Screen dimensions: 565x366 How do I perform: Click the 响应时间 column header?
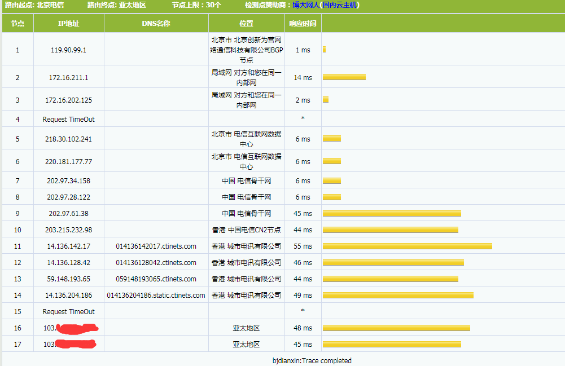(303, 24)
